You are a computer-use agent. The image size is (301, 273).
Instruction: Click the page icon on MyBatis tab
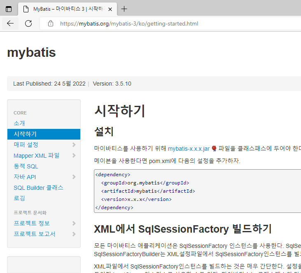tap(26, 9)
